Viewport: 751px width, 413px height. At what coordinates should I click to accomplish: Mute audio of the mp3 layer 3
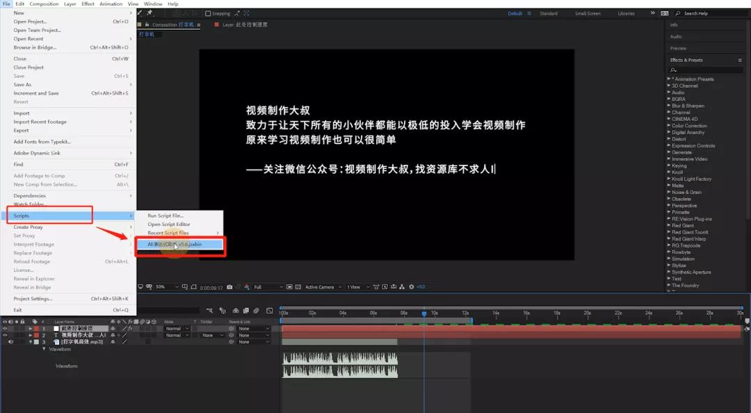coord(10,341)
